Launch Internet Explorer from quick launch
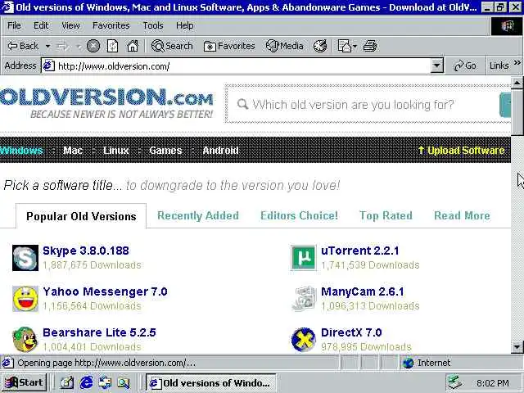 click(86, 382)
